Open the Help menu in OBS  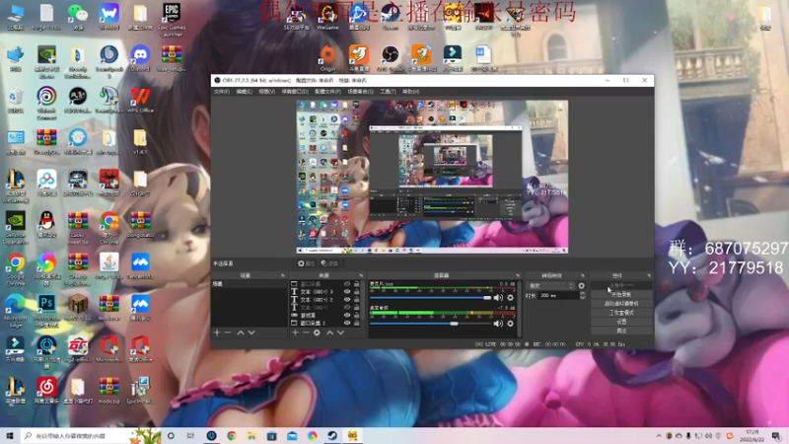(x=410, y=92)
